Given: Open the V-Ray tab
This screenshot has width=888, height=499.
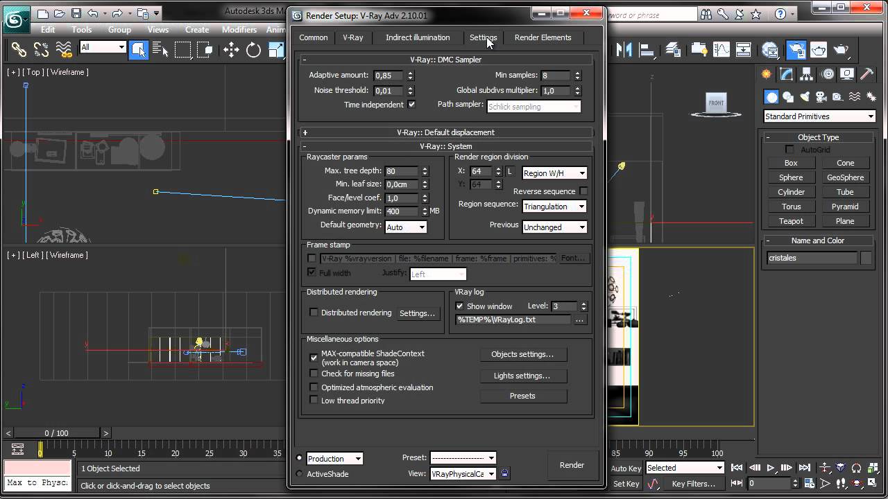Looking at the screenshot, I should coord(353,37).
